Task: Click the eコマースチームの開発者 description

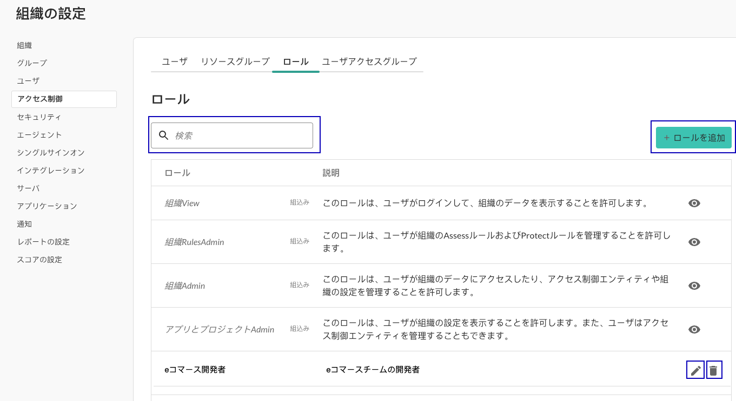Action: pos(373,370)
